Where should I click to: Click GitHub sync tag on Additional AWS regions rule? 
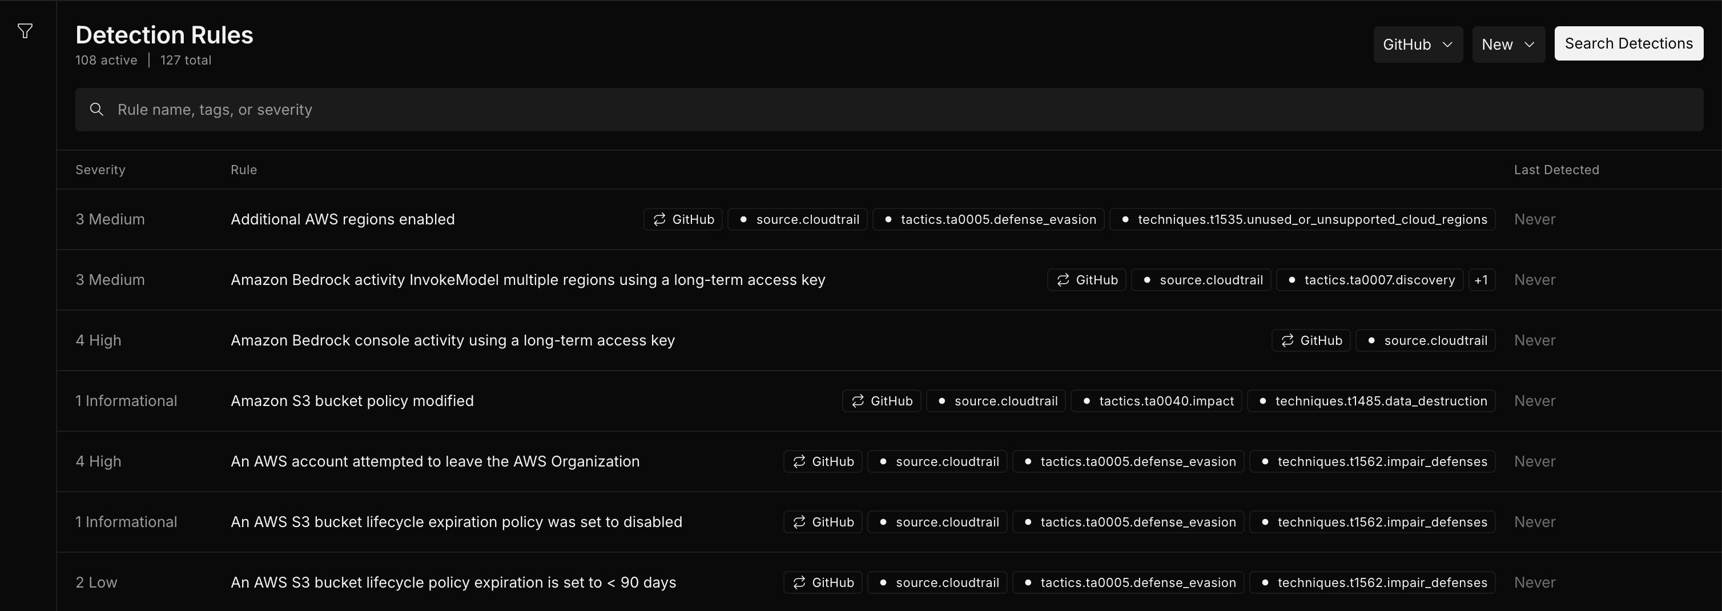pyautogui.click(x=682, y=219)
